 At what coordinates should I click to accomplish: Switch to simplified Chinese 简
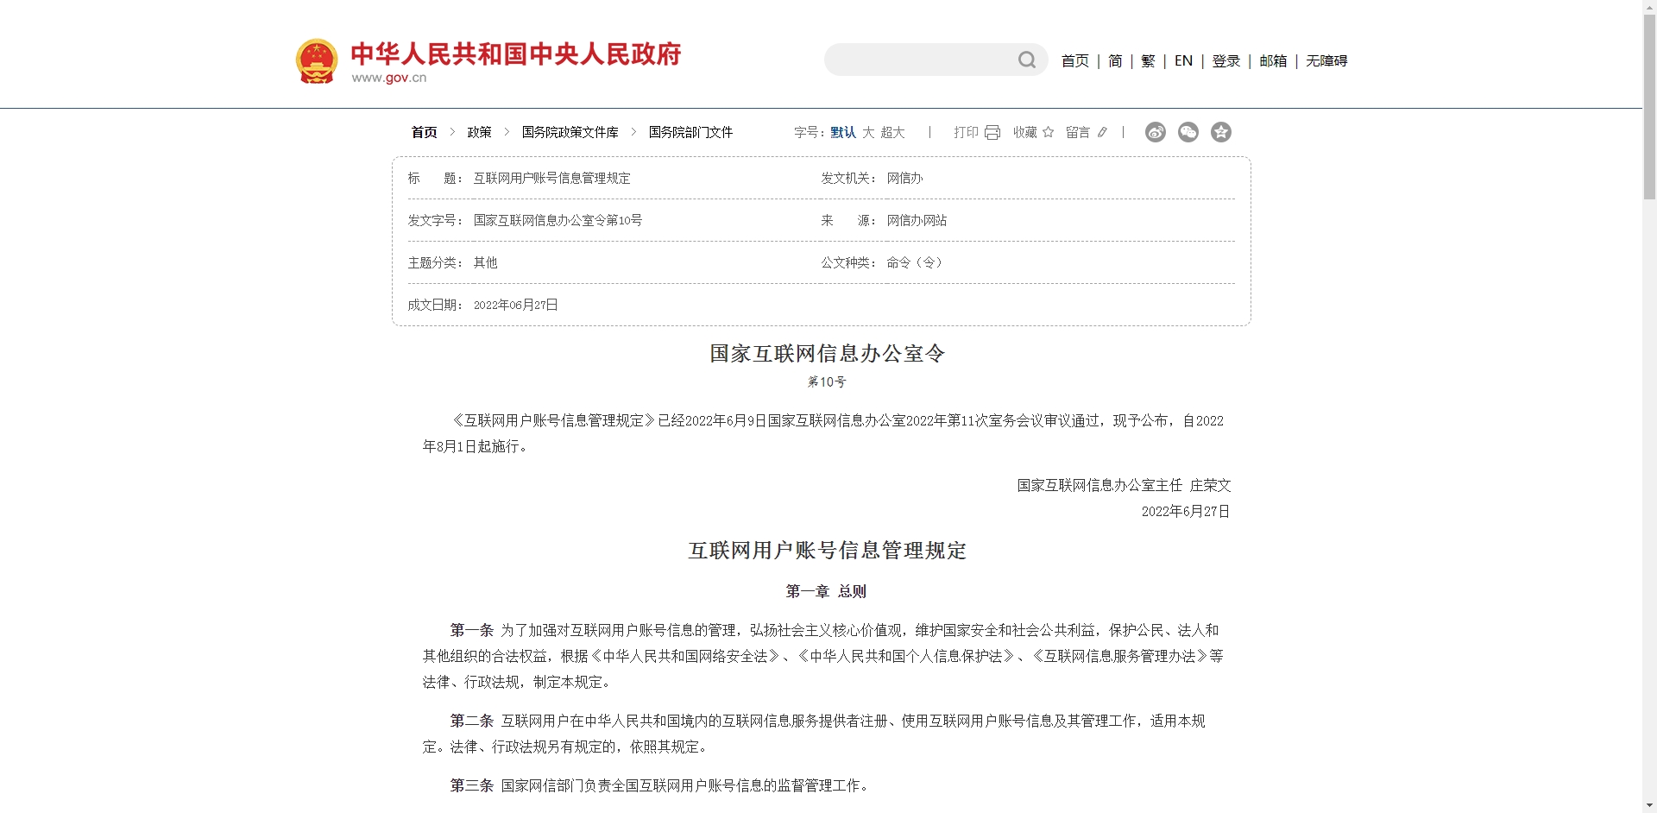(1115, 60)
